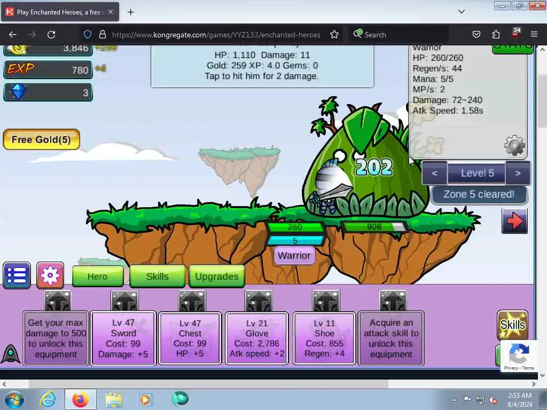Click upgrade arrow above Glove card
This screenshot has height=410, width=547.
(259, 301)
